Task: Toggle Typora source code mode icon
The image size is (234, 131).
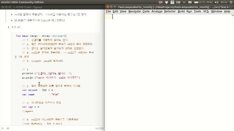Action: pyautogui.click(x=8, y=128)
